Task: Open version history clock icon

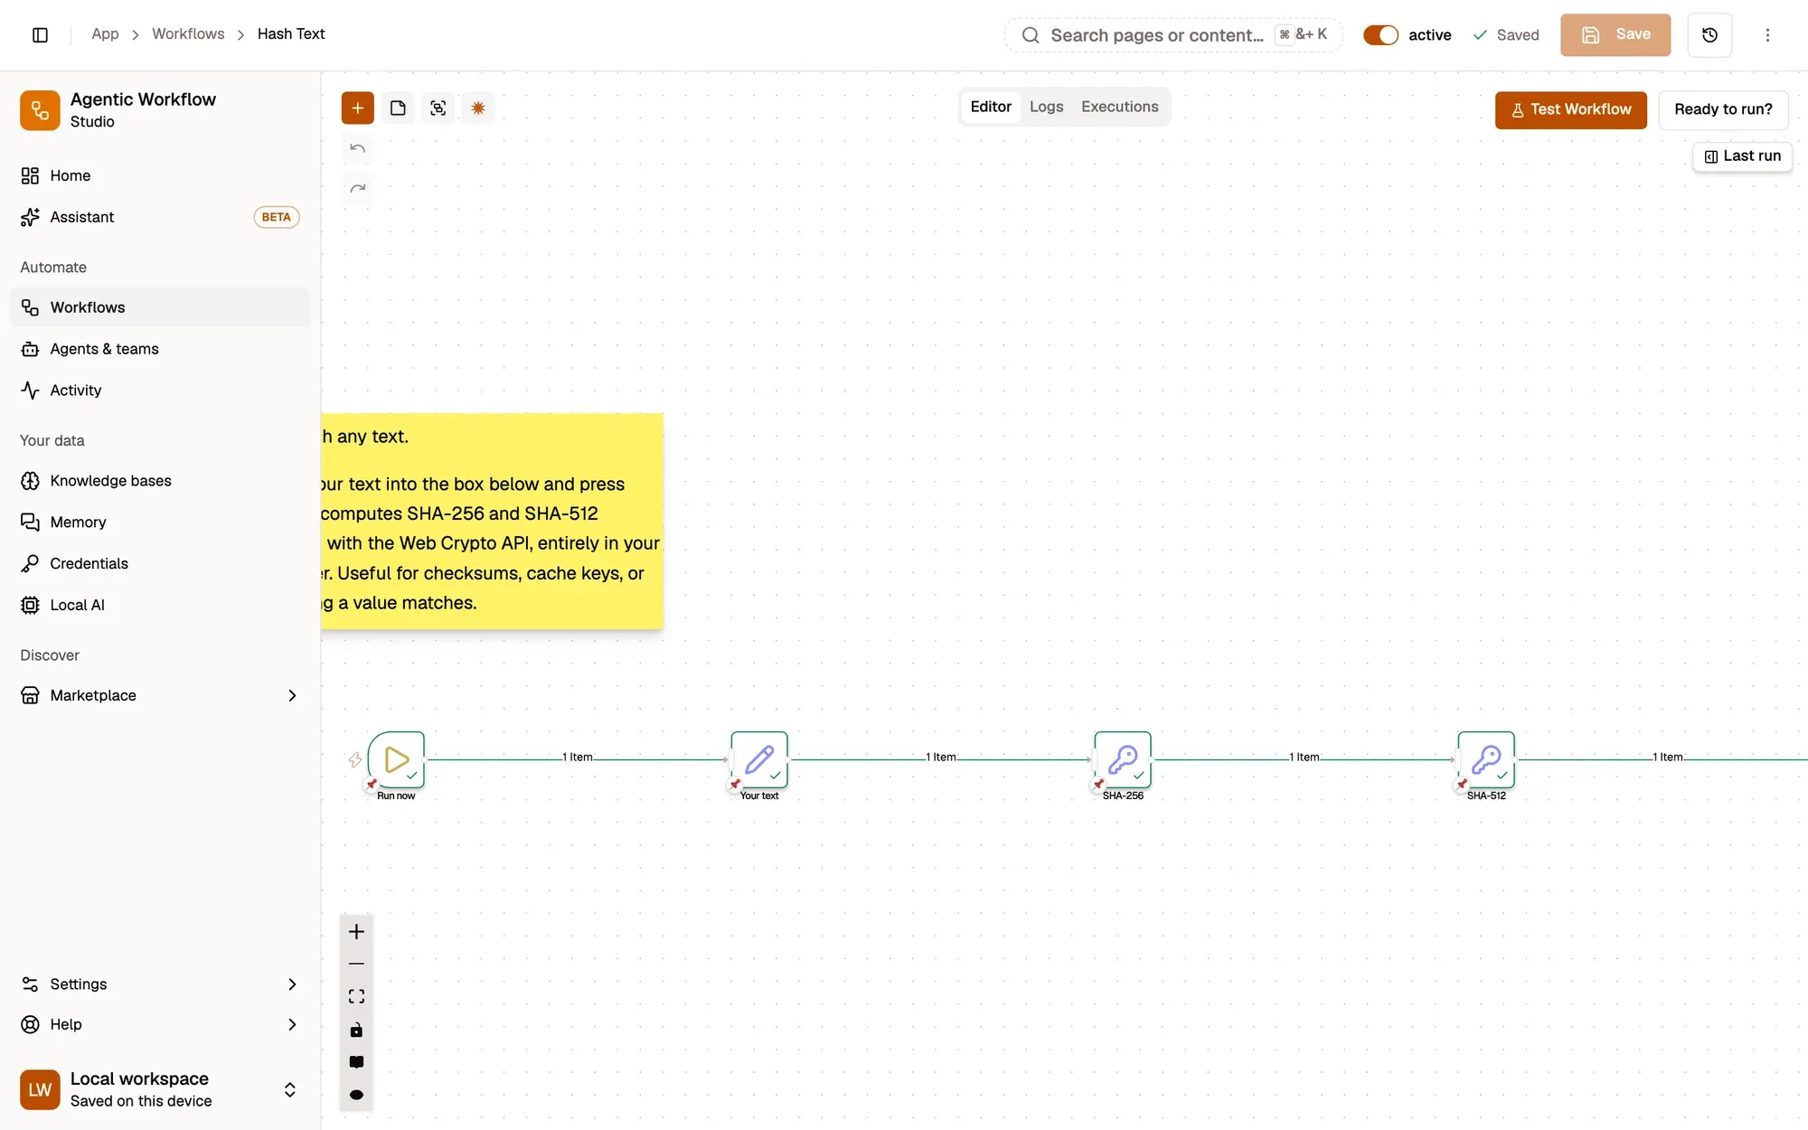Action: [1709, 34]
